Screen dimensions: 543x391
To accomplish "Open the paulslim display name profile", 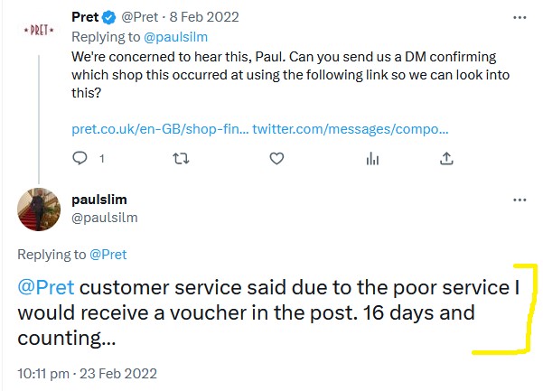I will (98, 200).
